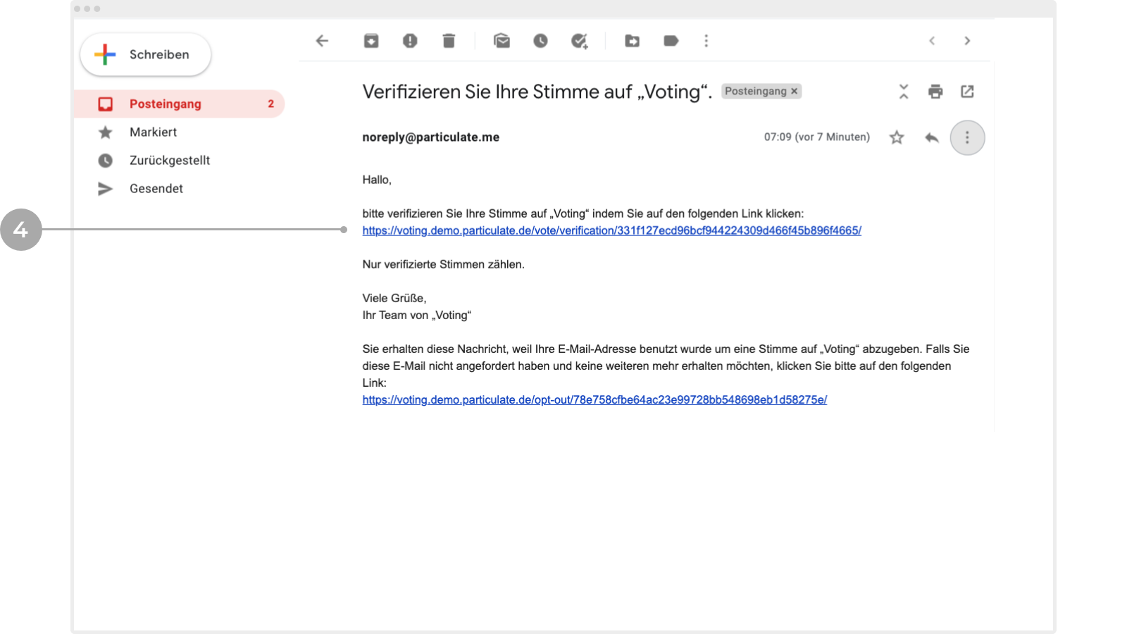Star the message from noreply@particulate.me
This screenshot has width=1127, height=634.
(896, 137)
